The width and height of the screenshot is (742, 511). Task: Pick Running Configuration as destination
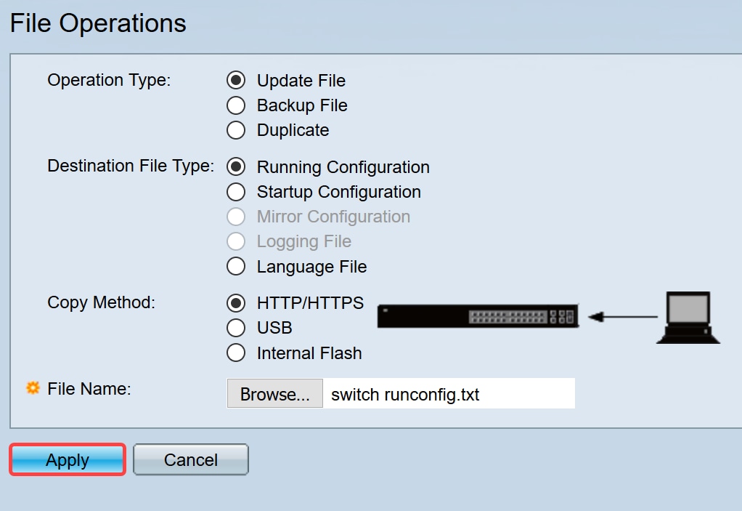click(236, 166)
